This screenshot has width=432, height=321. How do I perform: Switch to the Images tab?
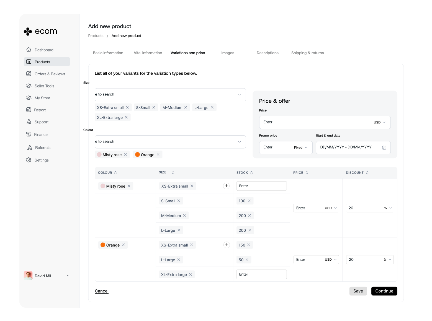(228, 53)
